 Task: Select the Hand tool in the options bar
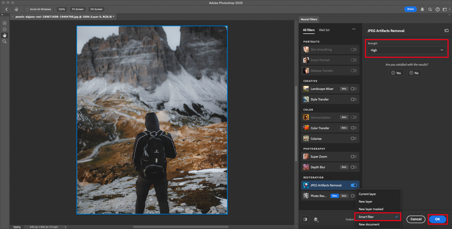point(17,9)
